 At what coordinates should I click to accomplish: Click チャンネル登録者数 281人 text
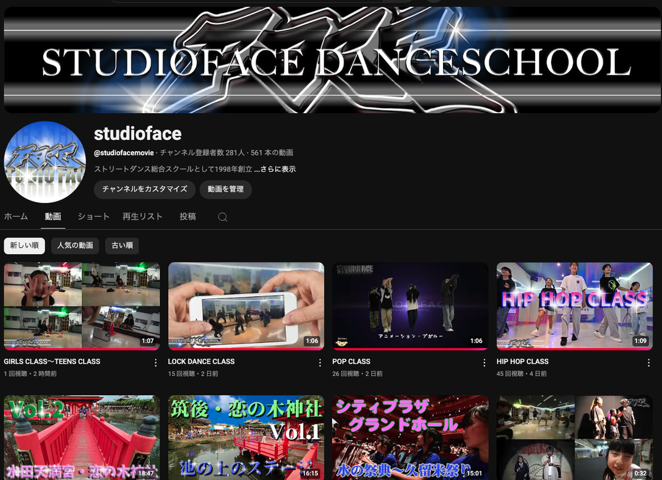[202, 153]
